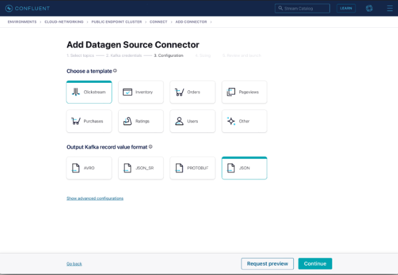Click the AVRO file icon
Screen dimensions: 398x275
coord(76,168)
